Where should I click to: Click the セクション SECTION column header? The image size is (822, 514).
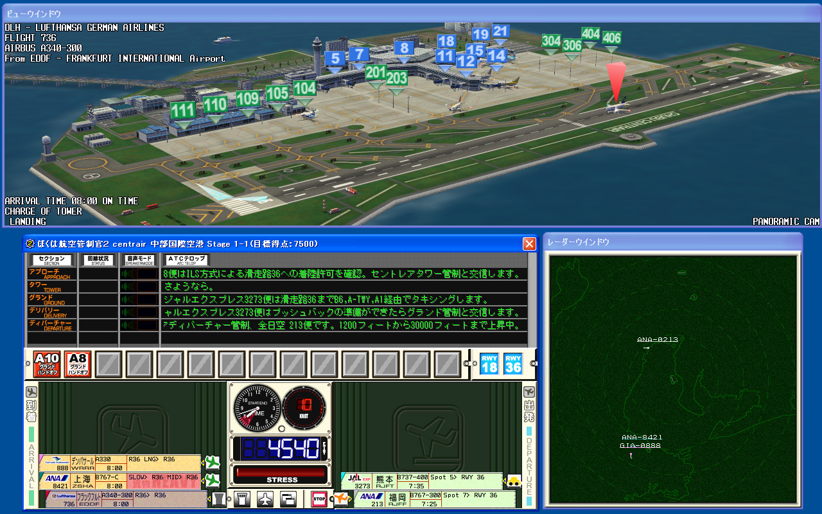point(52,260)
